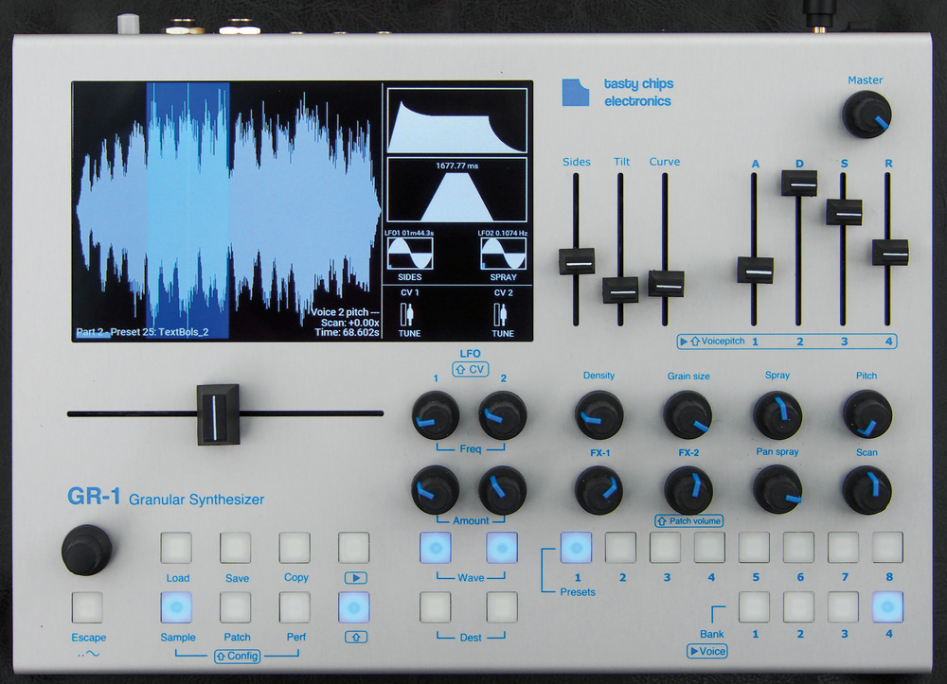Click the Master volume knob
Image resolution: width=947 pixels, height=684 pixels.
[x=866, y=117]
